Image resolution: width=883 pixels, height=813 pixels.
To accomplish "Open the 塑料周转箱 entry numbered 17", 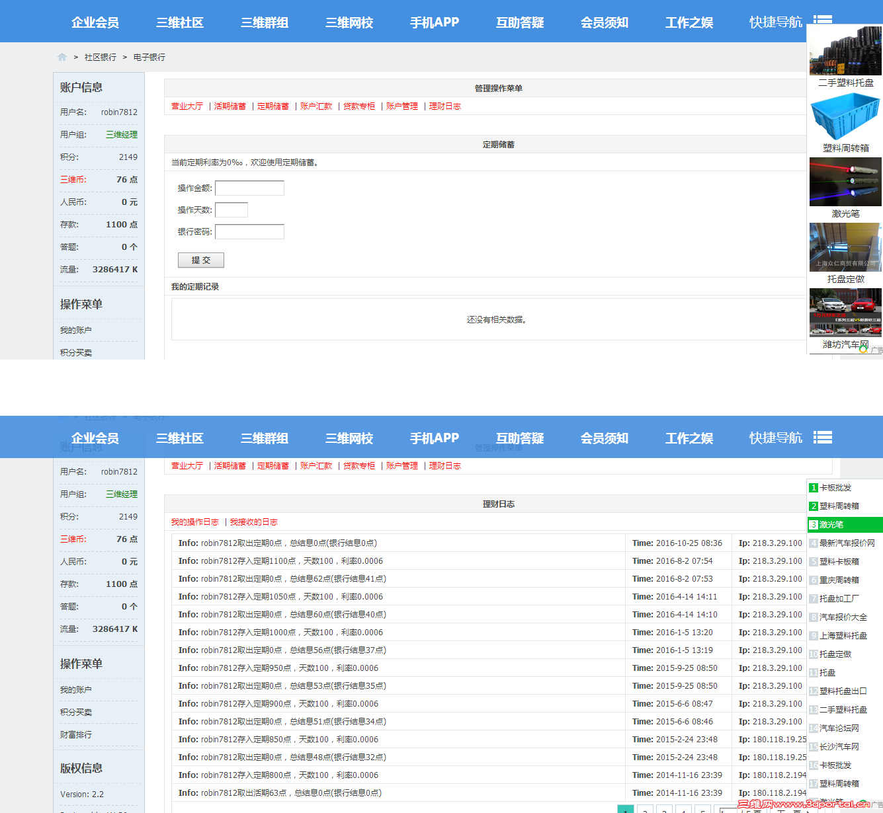I will coord(839,784).
